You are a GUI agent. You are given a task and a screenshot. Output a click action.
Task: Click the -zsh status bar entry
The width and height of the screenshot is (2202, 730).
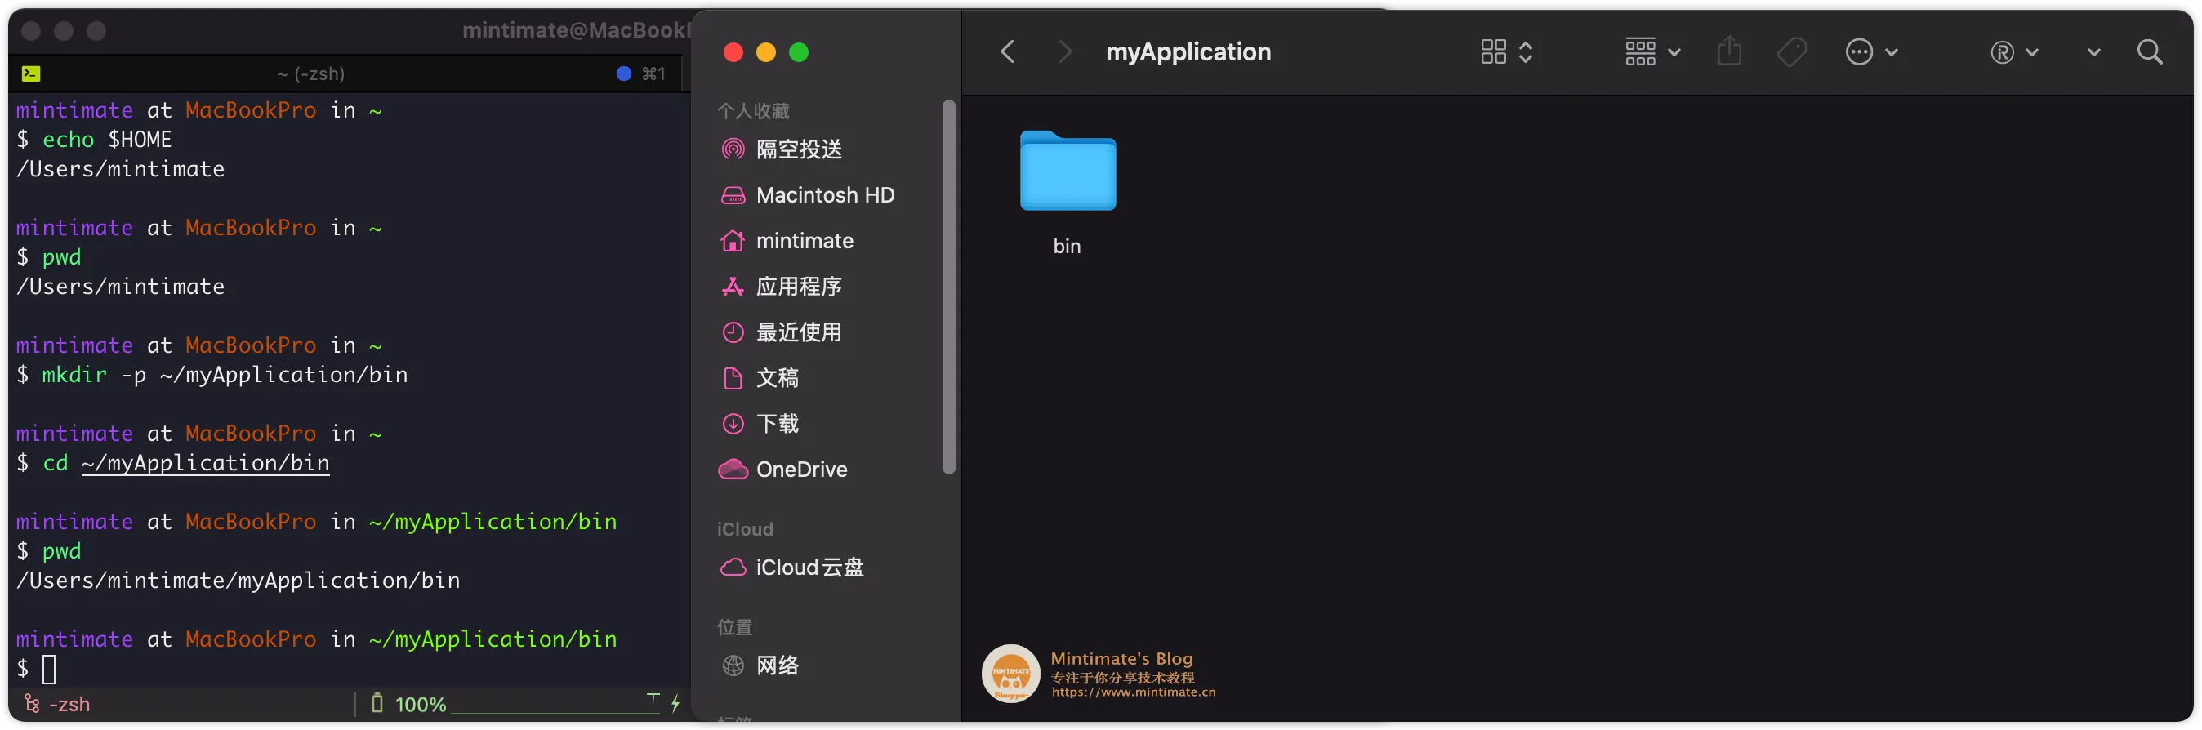coord(56,704)
